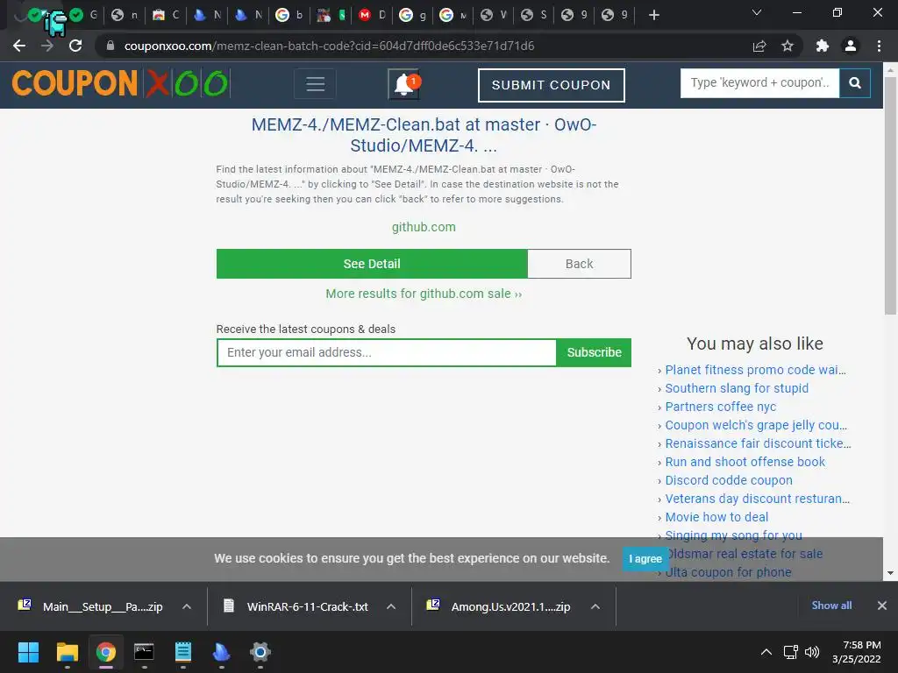Click the Submit Coupon button
898x673 pixels.
pos(551,85)
